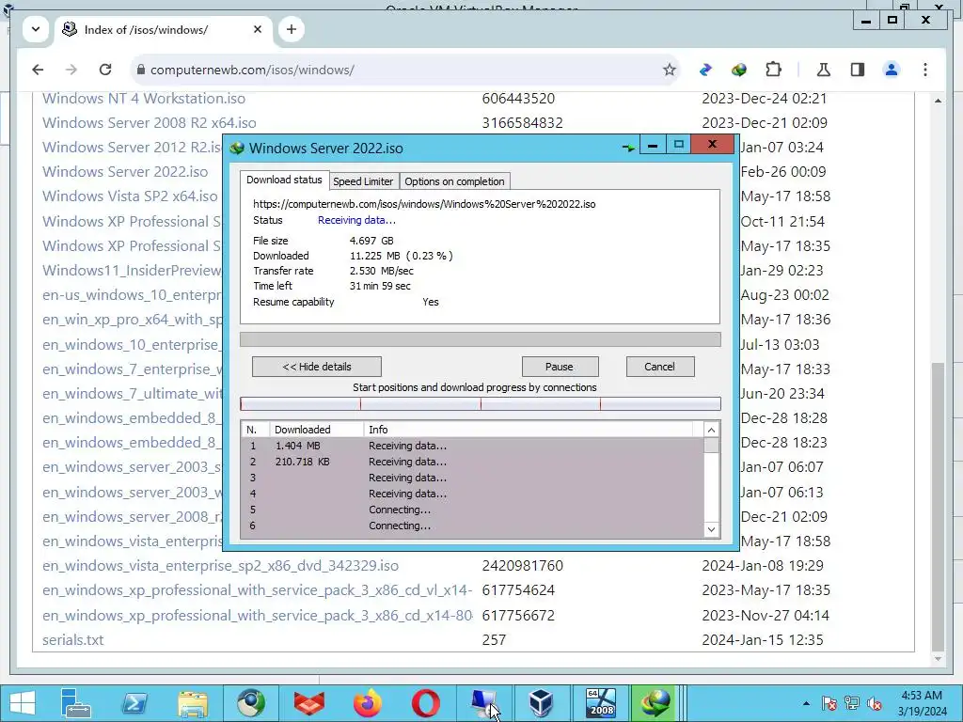The height and width of the screenshot is (722, 963).
Task: Go back using the browser back arrow
Action: tap(38, 70)
